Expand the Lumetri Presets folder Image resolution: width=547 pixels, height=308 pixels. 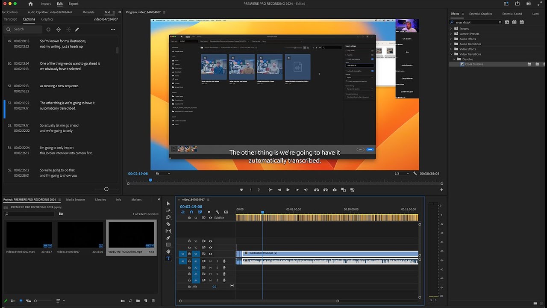tap(451, 34)
